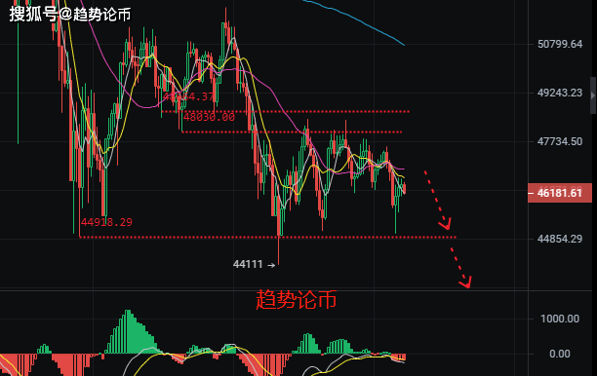Click the 0.00 MACD axis label
The width and height of the screenshot is (597, 376).
[560, 354]
